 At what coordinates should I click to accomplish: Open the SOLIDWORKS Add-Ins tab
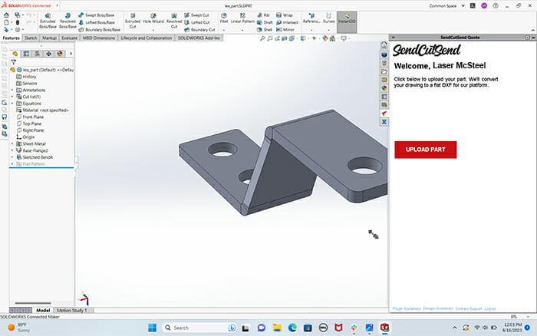[x=197, y=37]
